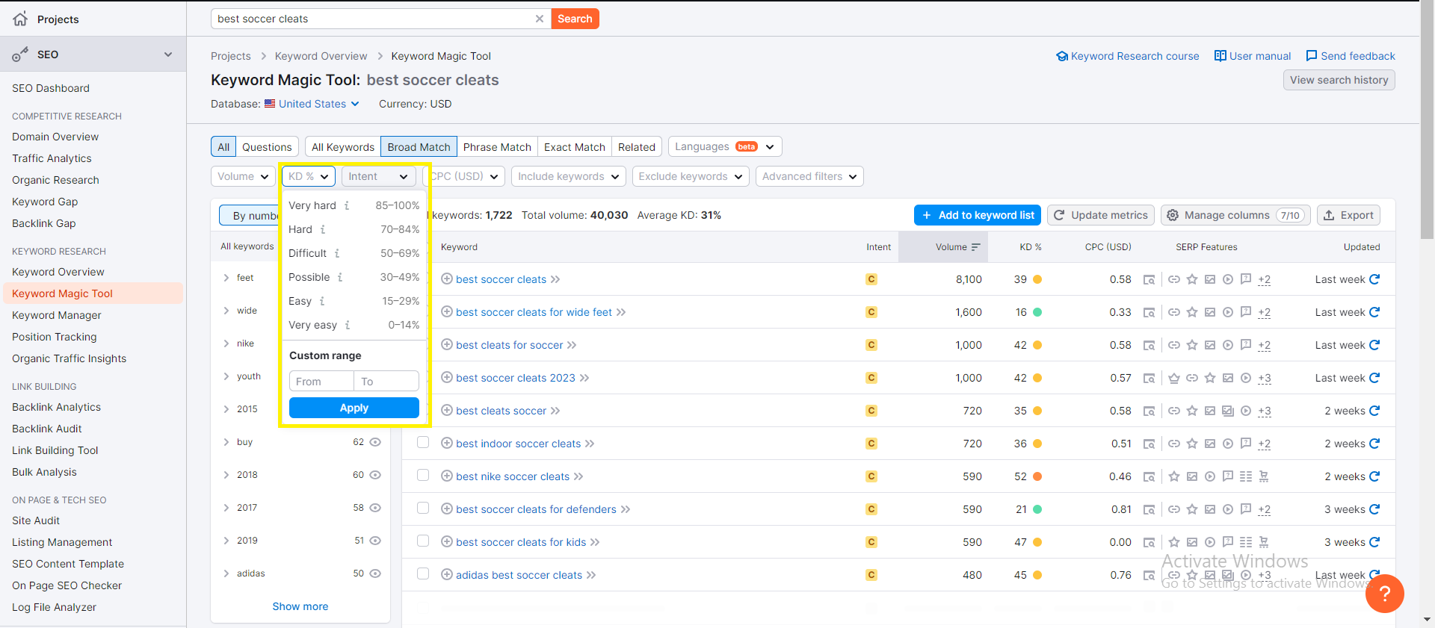
Task: Click the User manual book icon
Action: [x=1220, y=56]
